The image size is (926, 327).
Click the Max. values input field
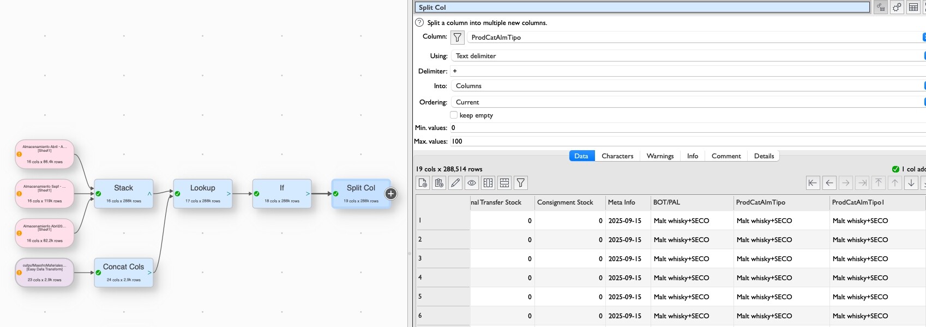[687, 141]
